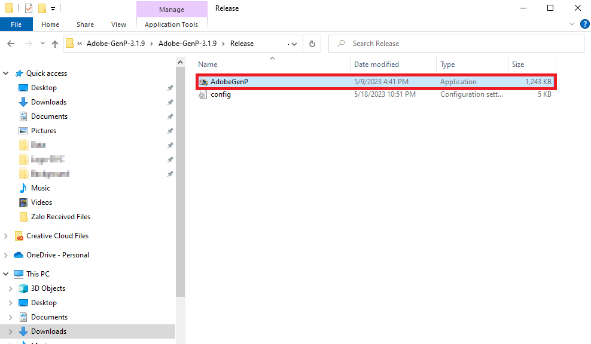The height and width of the screenshot is (344, 591).
Task: Click the first Adobe-GenP-3.1.9 breadcrumb
Action: 115,44
